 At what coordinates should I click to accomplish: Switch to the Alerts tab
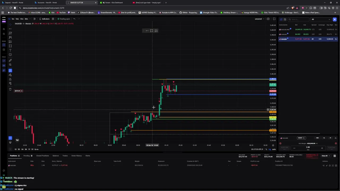[88, 156]
